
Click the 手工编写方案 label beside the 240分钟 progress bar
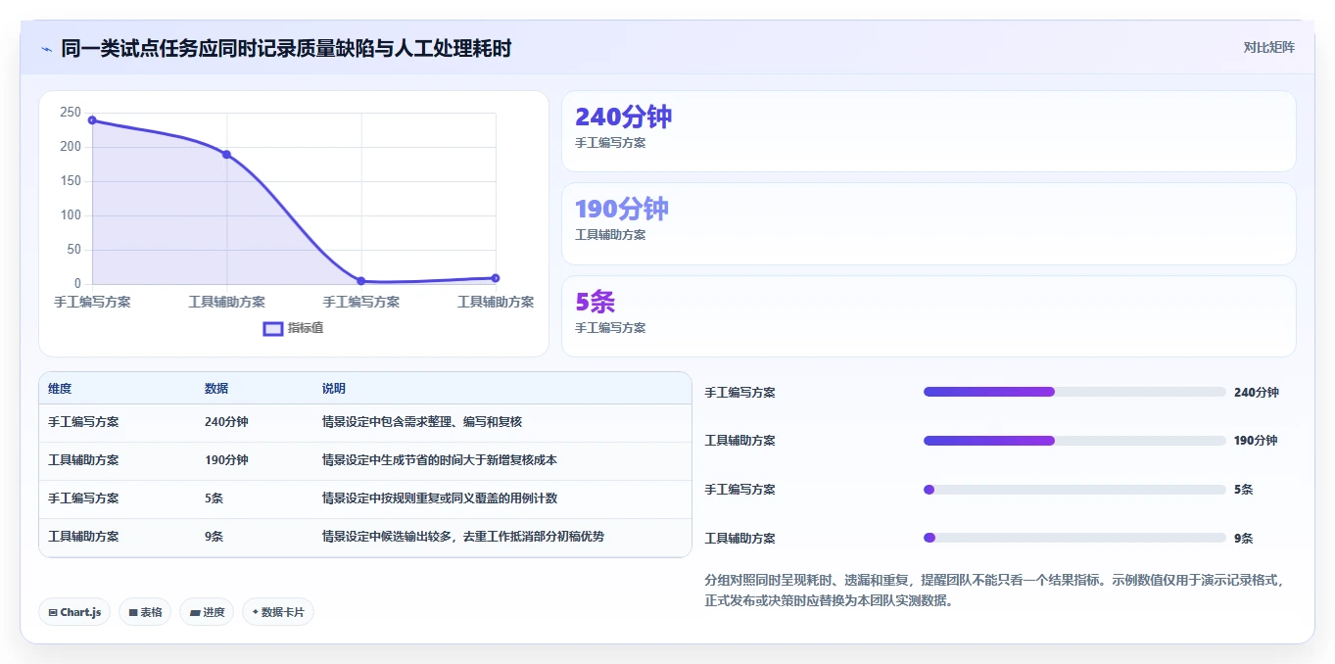pos(740,393)
